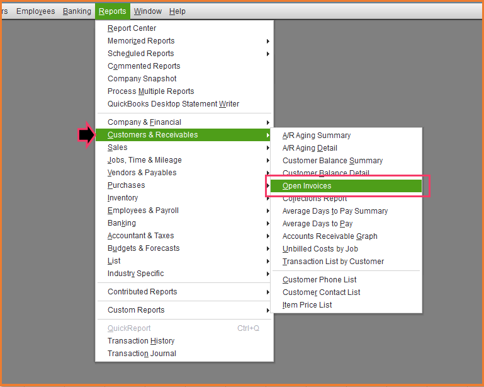
Task: Open Transaction History
Action: coord(184,341)
